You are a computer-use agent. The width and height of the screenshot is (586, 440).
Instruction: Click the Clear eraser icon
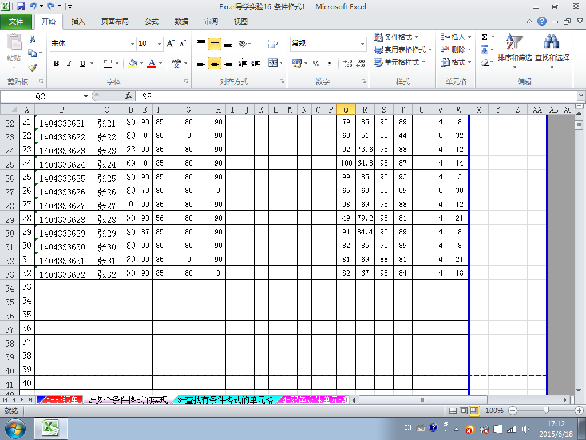click(485, 62)
